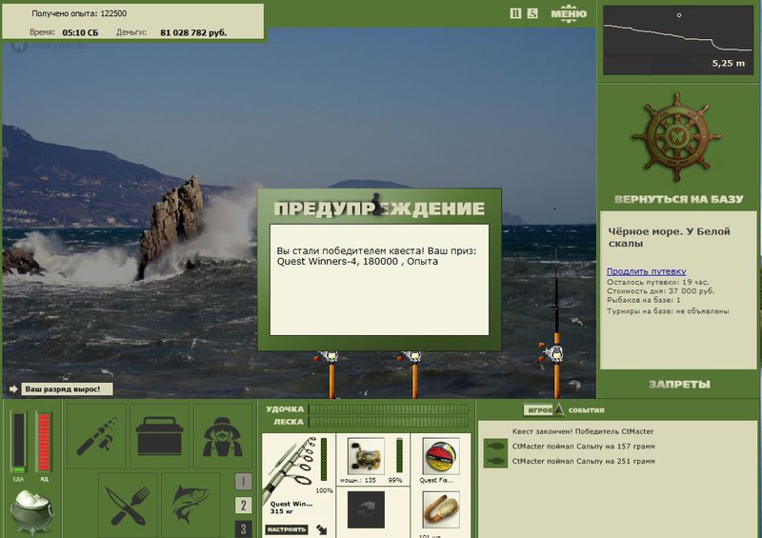The image size is (762, 538).
Task: Select the reel thumbnail with мощн. 135
Action: tap(366, 455)
